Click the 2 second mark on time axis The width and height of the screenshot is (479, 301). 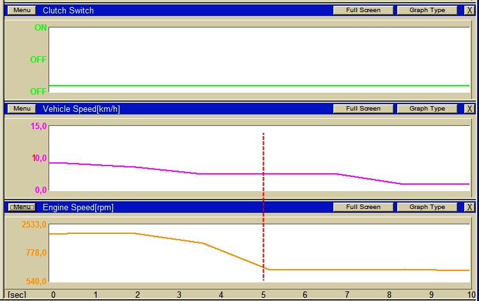coord(137,295)
